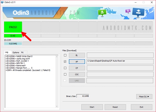The width and height of the screenshot is (156, 112).
Task: Enable the CP file checkbox
Action: (x=65, y=68)
